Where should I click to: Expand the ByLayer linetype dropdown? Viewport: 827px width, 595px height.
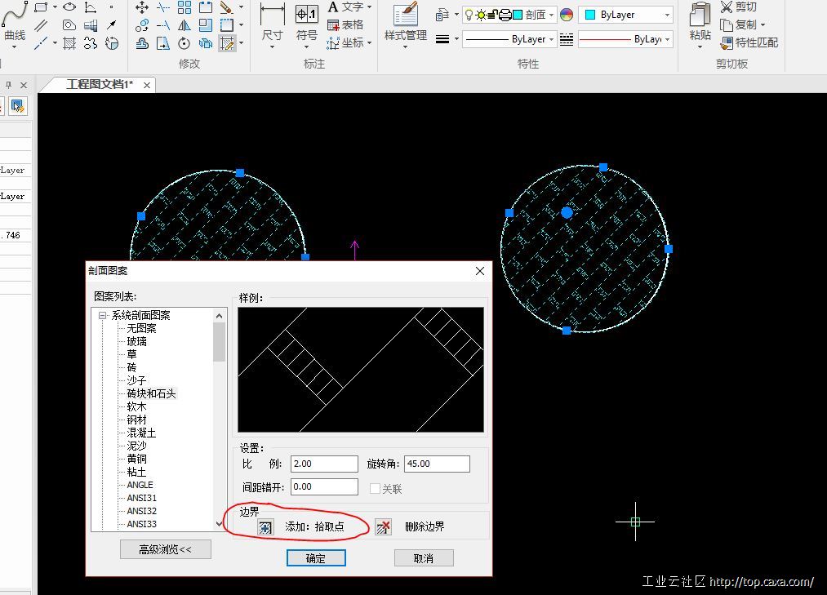click(552, 39)
